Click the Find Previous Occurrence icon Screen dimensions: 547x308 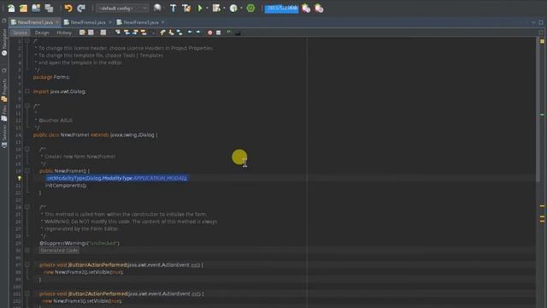coord(126,33)
